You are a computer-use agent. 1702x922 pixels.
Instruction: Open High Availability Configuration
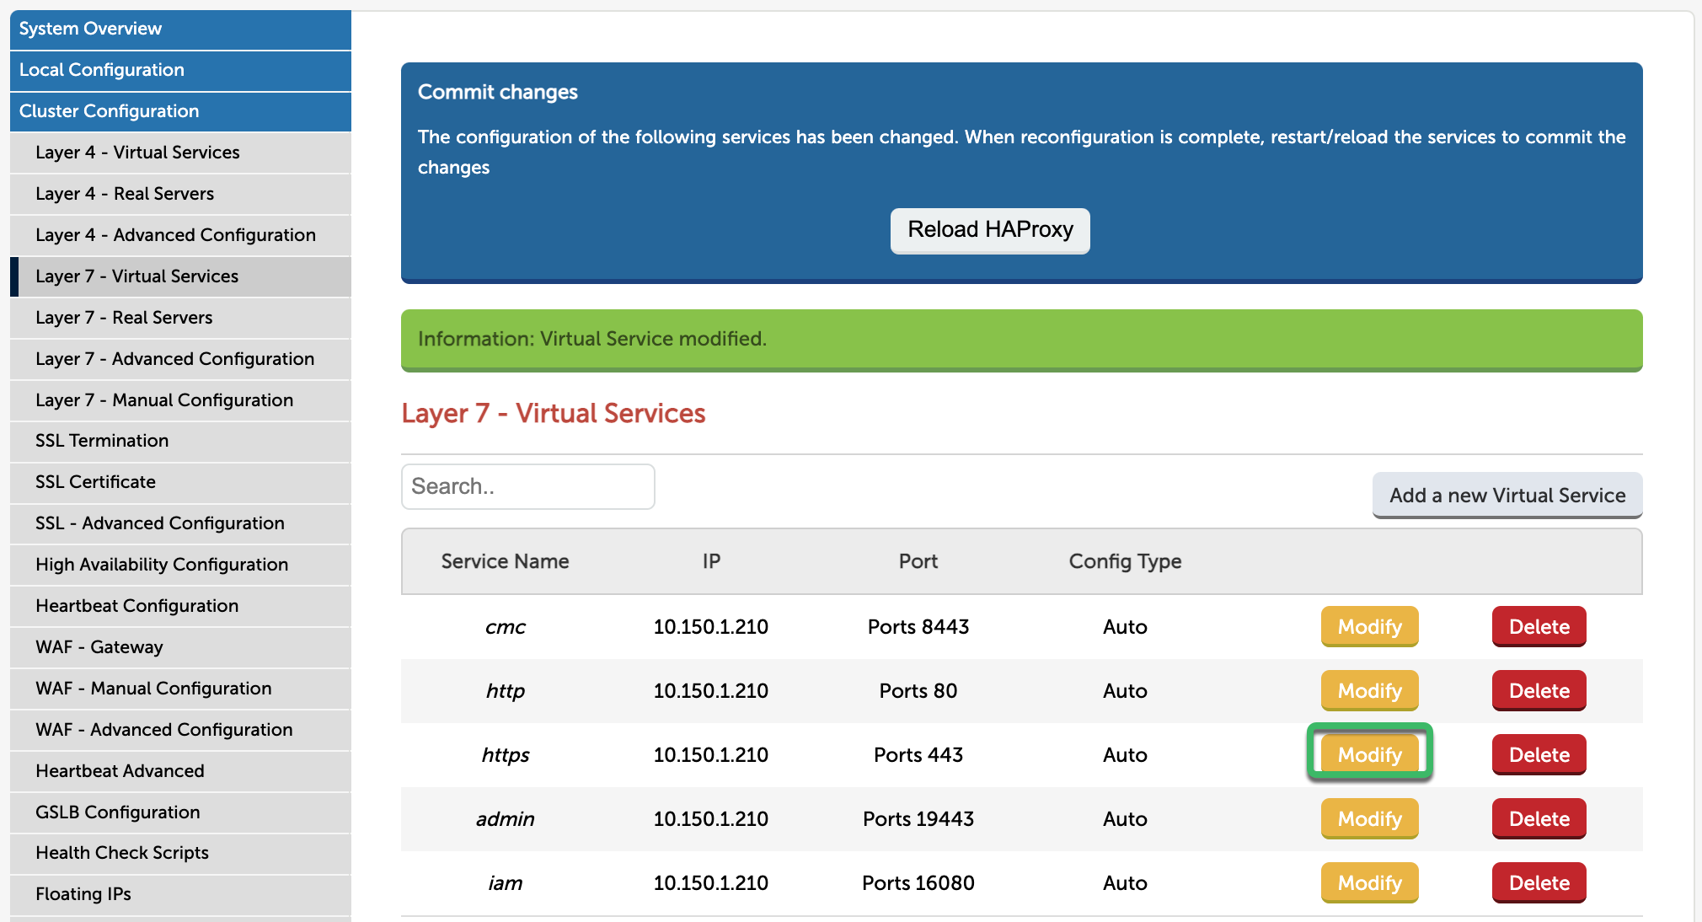[x=180, y=565]
